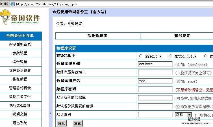213x127 pixels.
Task: Switch to the 数据库设置 tab
Action: point(98,36)
